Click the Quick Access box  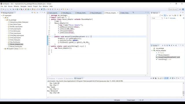point(173,9)
